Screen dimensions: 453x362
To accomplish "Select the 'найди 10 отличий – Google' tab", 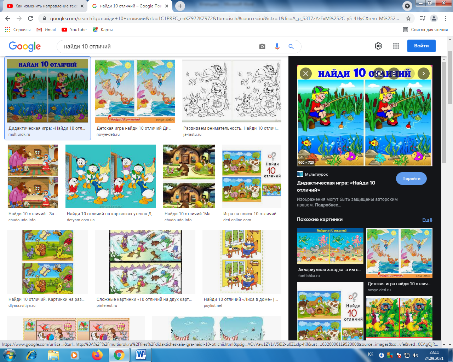I will (x=130, y=6).
